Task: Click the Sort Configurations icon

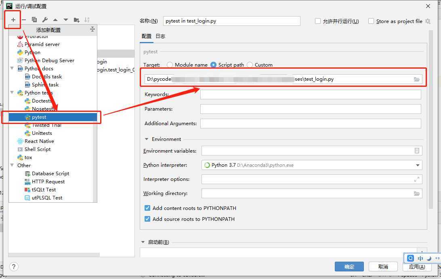Action: click(x=87, y=20)
